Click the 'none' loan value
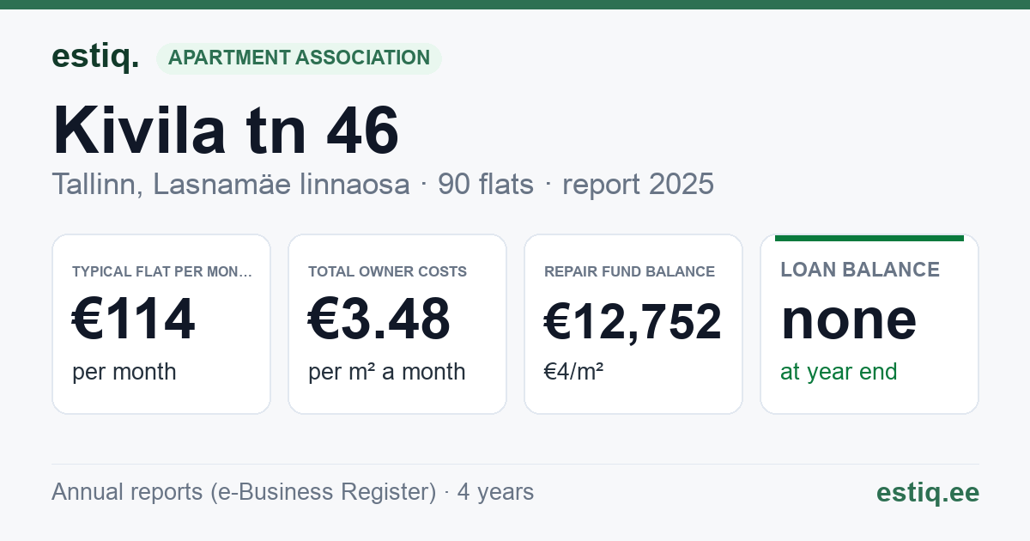1030x541 pixels. pos(849,319)
